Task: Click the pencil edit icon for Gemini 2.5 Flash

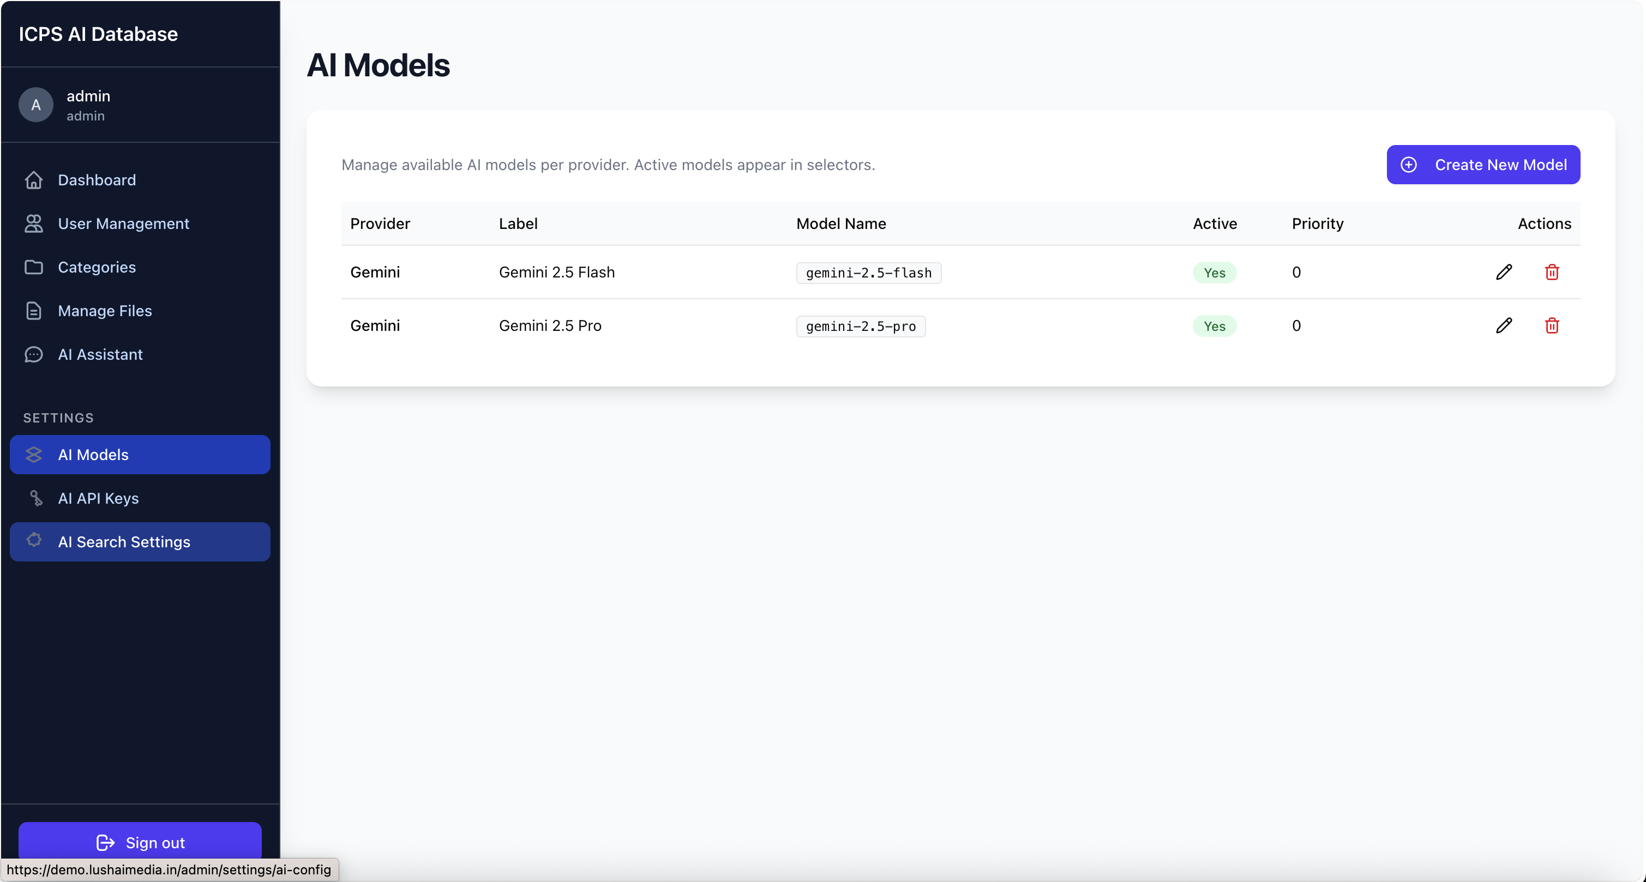Action: pos(1504,272)
